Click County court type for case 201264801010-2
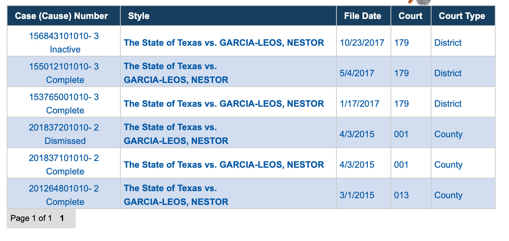509x241 pixels. [x=448, y=195]
